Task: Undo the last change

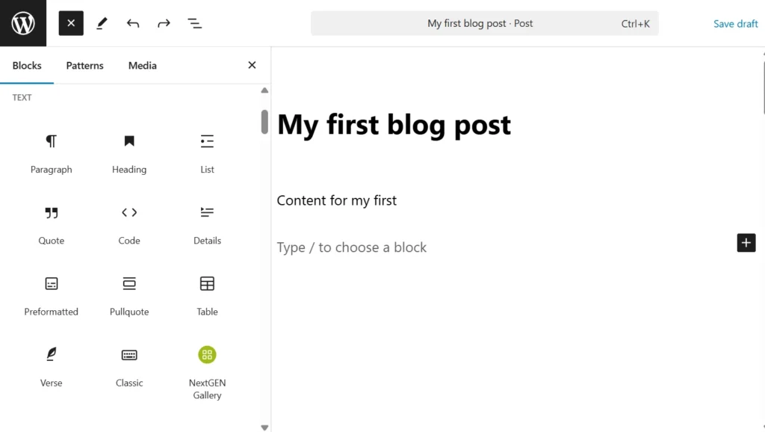Action: 132,23
